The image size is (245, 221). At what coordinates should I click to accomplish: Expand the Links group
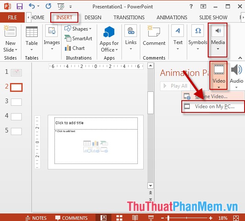pyautogui.click(x=131, y=38)
